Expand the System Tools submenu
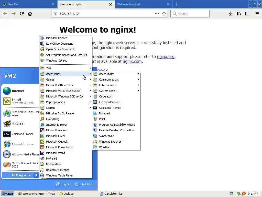Screen dimensions: 262x197 [116, 91]
